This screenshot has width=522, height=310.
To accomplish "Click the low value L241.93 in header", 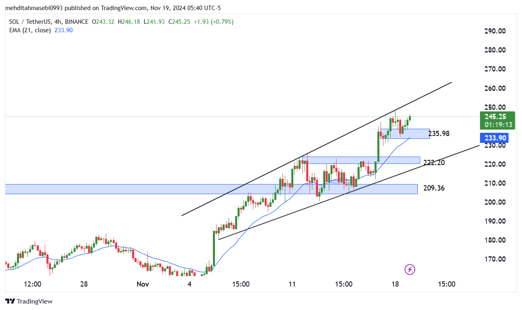I will (154, 22).
